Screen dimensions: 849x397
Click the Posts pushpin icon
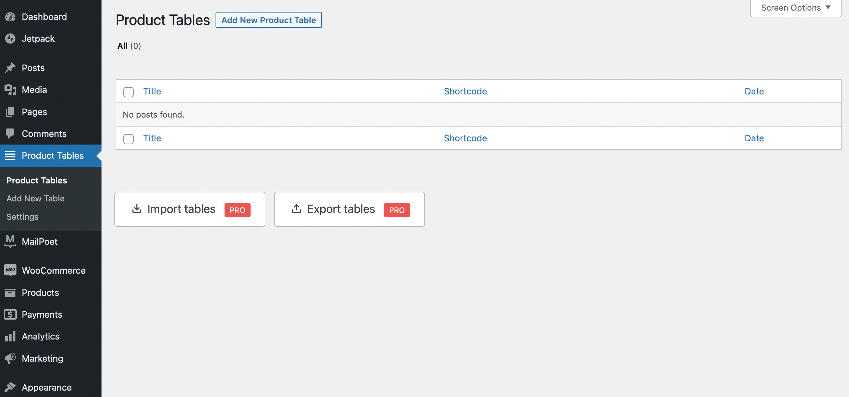[10, 68]
